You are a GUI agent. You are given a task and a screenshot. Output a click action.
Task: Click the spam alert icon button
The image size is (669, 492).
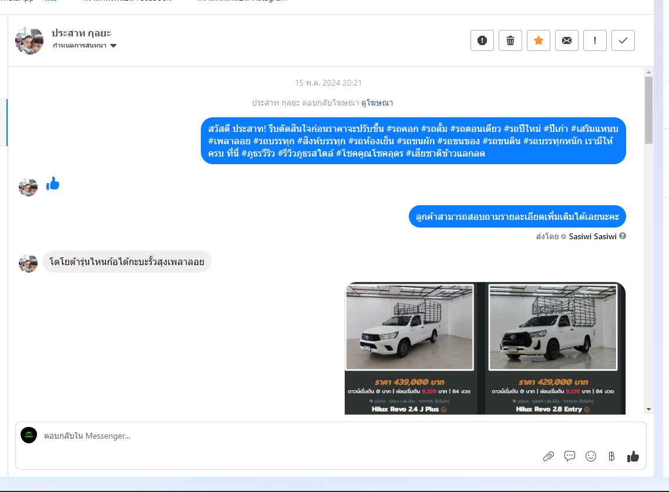tap(482, 40)
